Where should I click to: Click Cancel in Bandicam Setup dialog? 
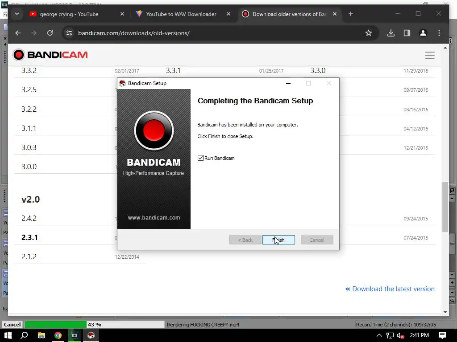[317, 240]
